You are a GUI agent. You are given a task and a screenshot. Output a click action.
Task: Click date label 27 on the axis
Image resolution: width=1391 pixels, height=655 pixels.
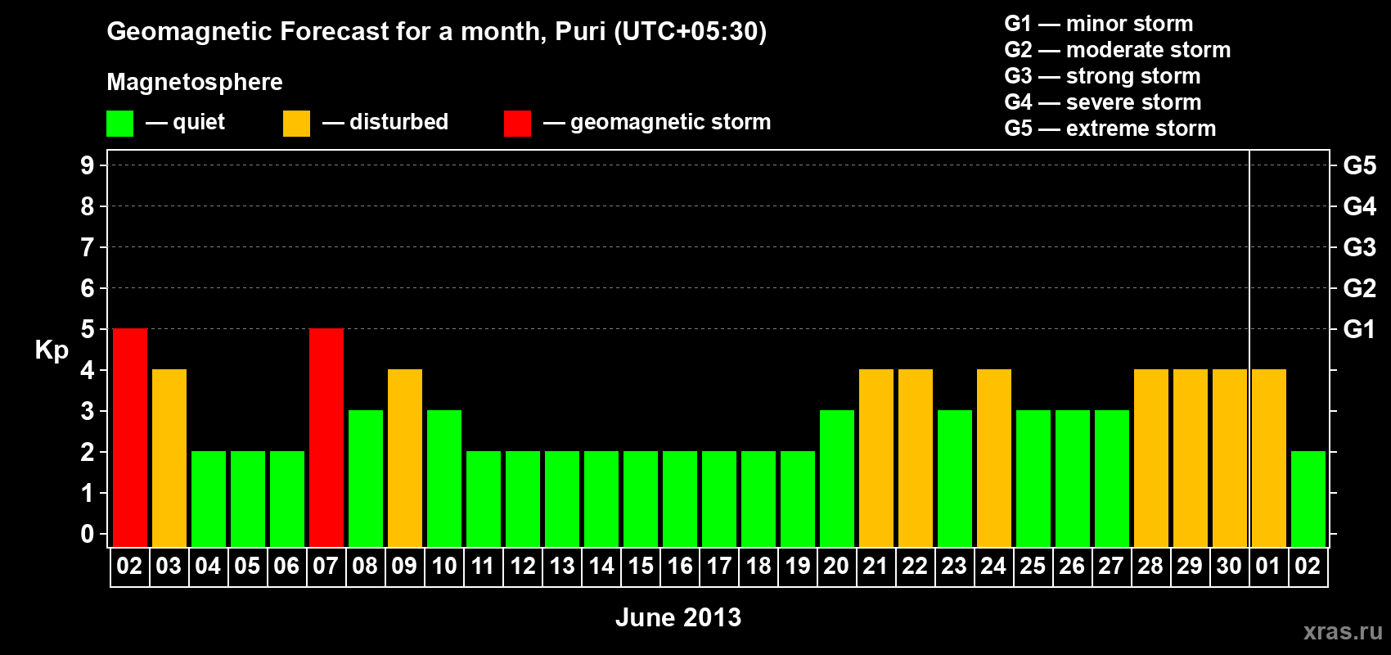1111,566
